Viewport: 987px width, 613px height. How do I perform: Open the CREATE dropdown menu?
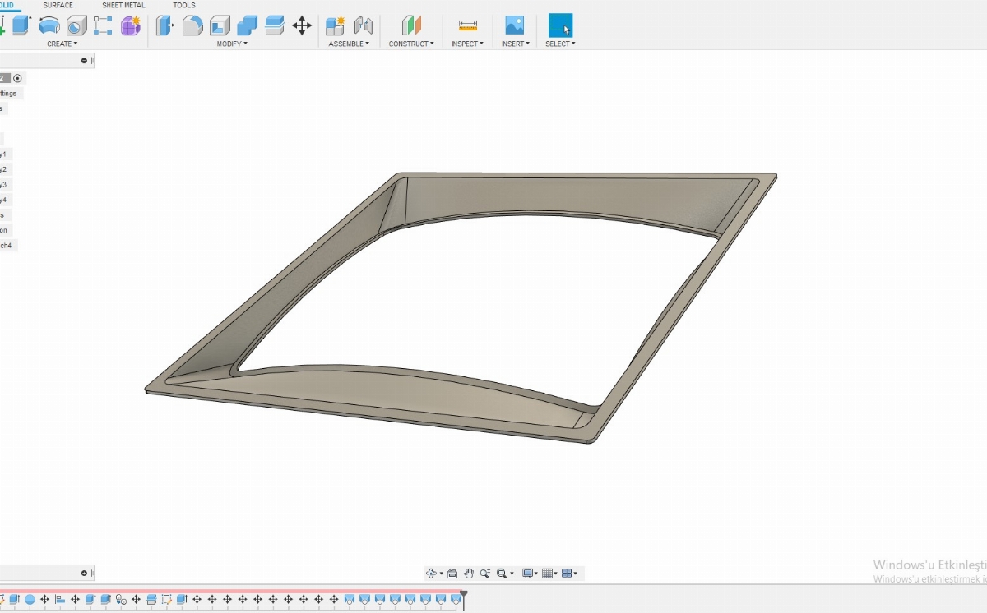click(x=62, y=44)
